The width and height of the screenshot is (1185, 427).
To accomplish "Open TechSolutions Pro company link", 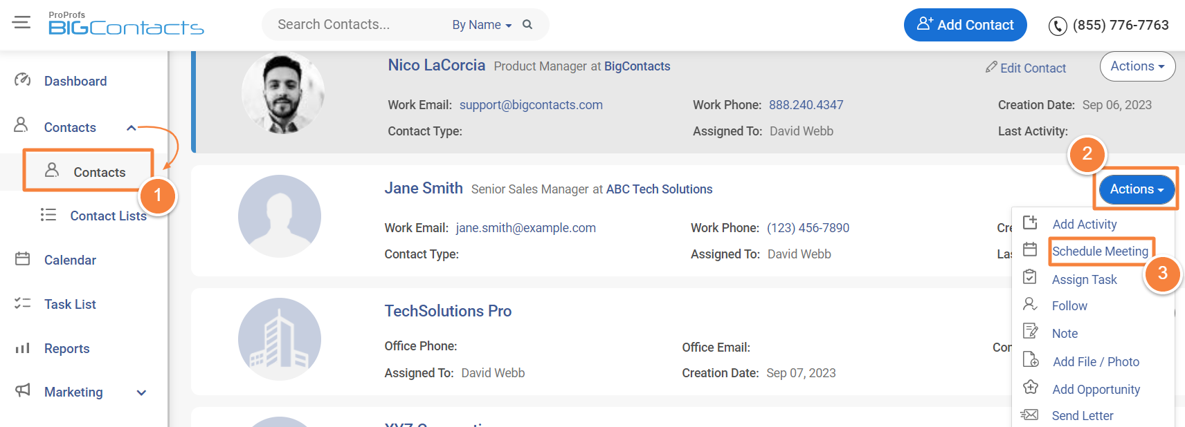I will [x=448, y=311].
